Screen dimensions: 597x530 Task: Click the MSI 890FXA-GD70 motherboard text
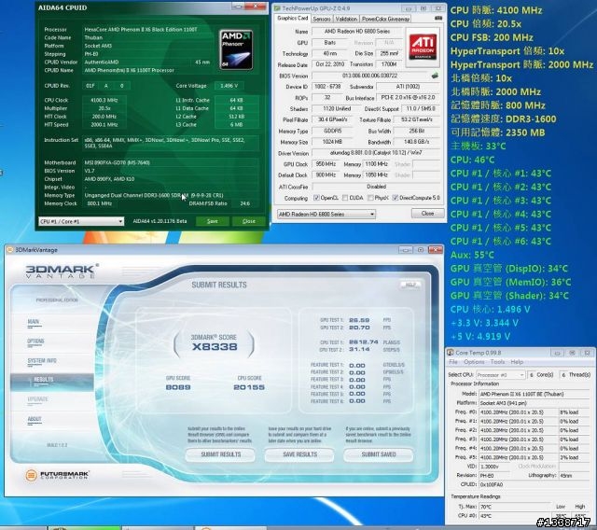click(117, 162)
